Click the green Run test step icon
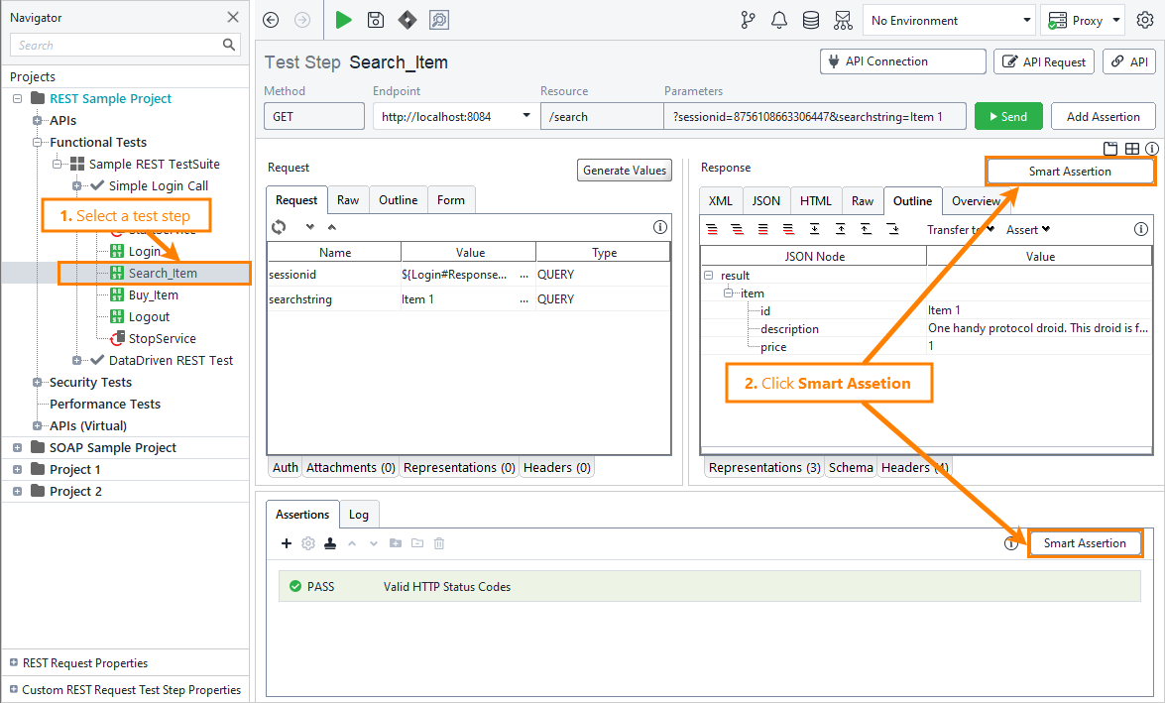This screenshot has width=1165, height=703. click(343, 20)
